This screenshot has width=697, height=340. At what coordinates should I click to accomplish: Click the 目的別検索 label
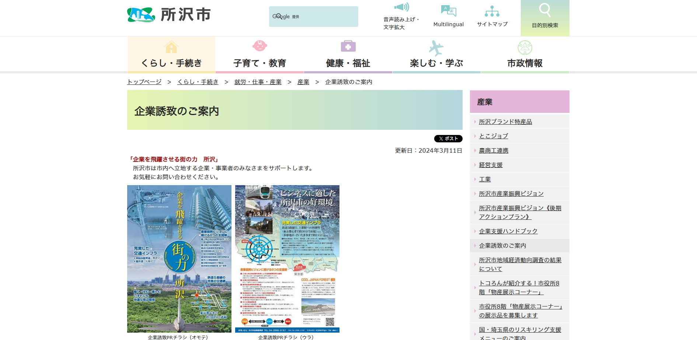pos(545,25)
